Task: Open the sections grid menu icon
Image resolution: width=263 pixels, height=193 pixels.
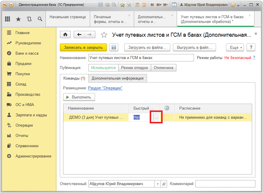Action: tap(8, 19)
